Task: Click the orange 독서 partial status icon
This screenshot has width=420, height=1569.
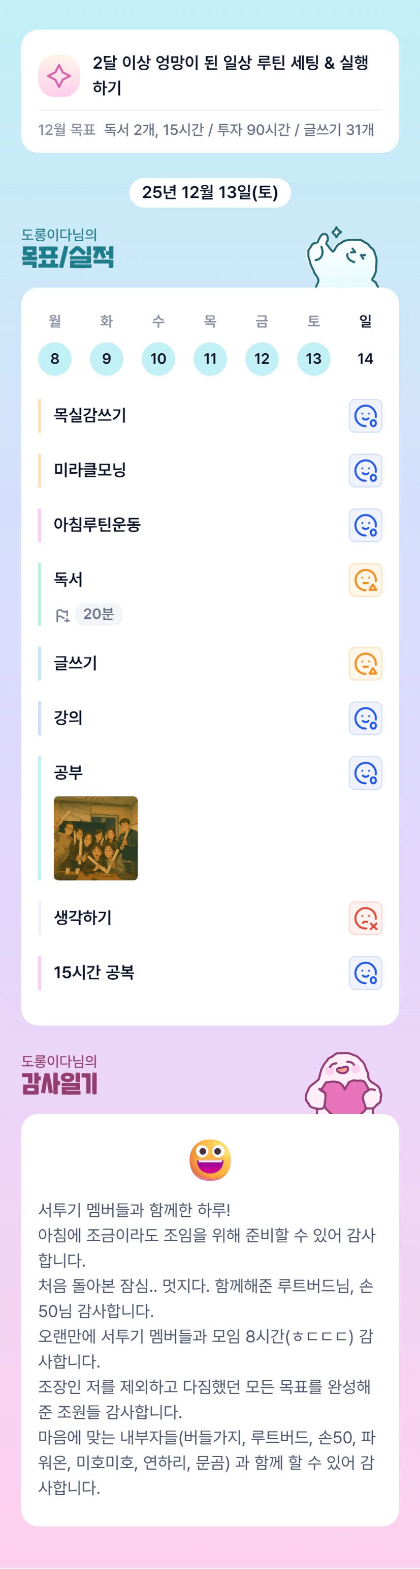Action: (x=365, y=581)
